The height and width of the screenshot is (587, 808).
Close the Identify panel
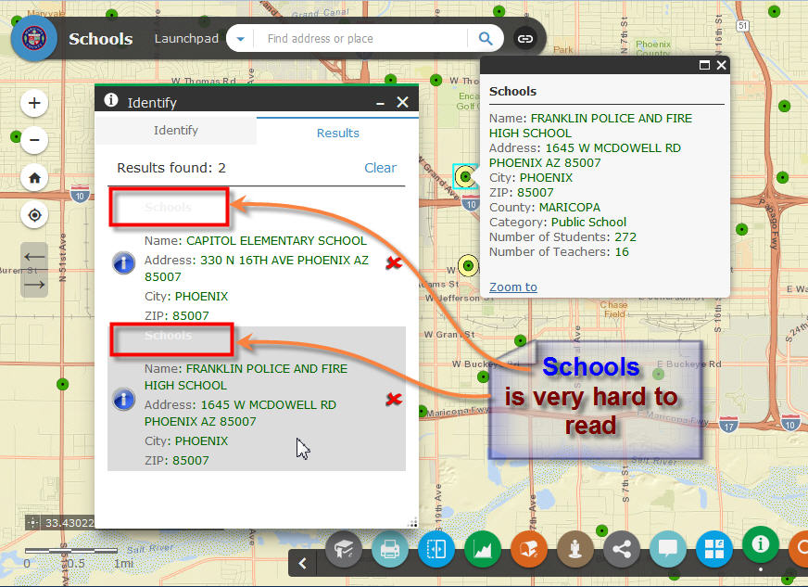[402, 102]
